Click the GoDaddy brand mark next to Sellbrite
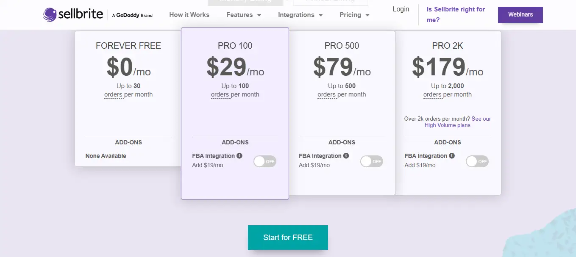 (132, 15)
